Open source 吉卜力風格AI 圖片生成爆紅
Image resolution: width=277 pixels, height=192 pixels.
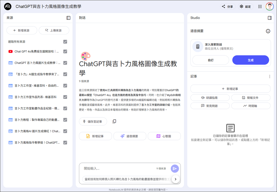coord(37,131)
